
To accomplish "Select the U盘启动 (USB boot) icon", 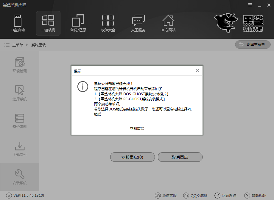I will coord(18,23).
